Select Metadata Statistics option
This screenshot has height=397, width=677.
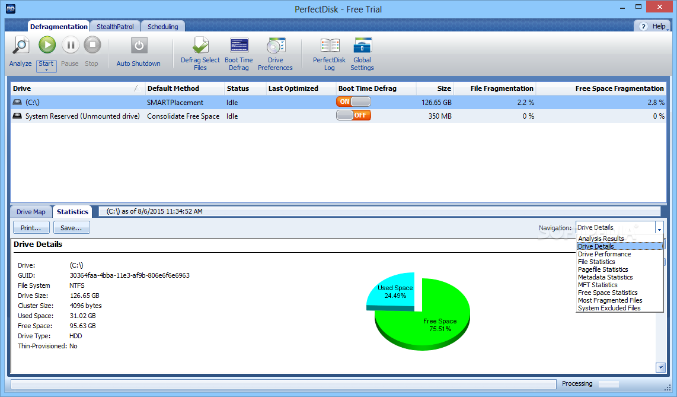(x=619, y=277)
